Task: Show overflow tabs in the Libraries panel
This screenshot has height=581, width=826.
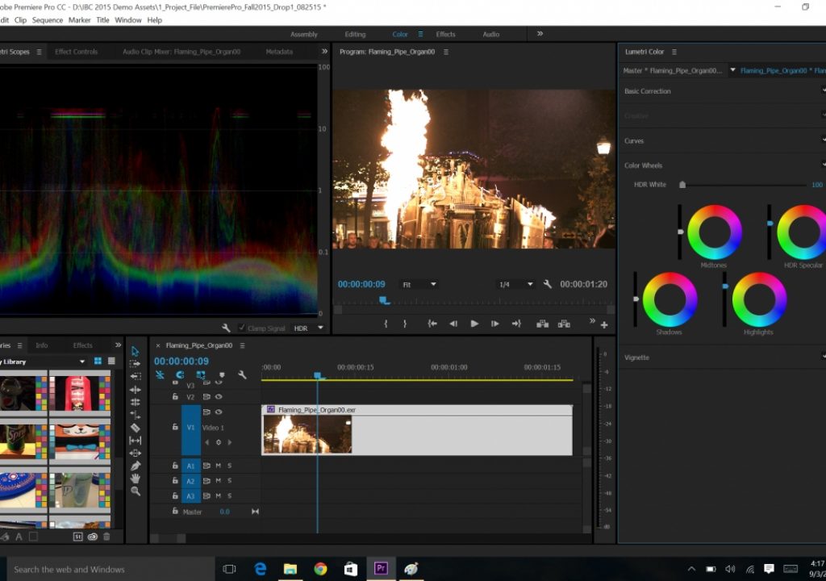Action: pos(118,345)
